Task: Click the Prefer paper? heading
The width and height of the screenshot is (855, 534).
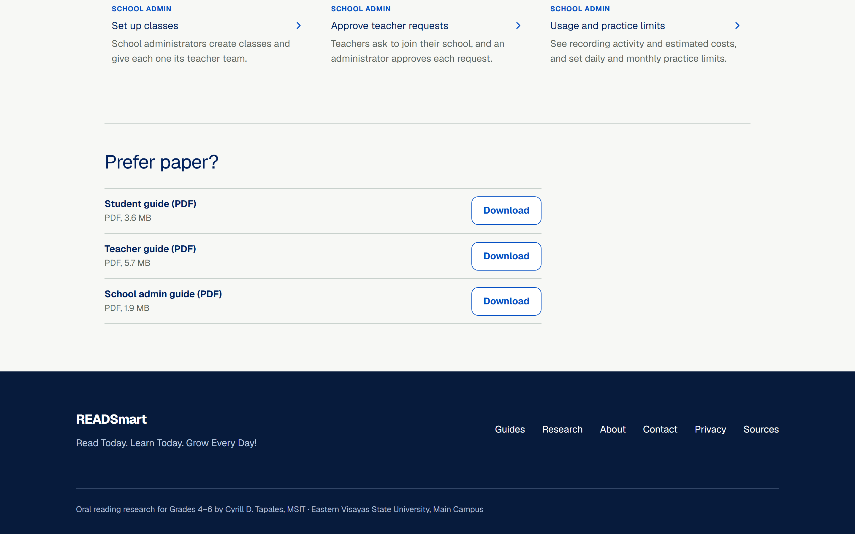Action: (161, 162)
